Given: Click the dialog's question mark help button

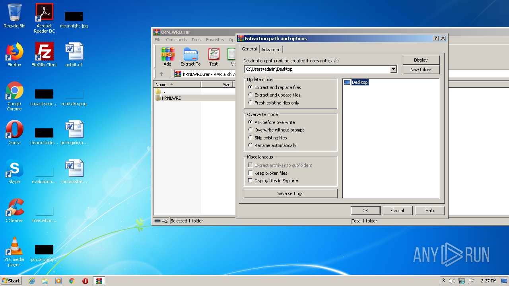Looking at the screenshot, I should coord(436,39).
